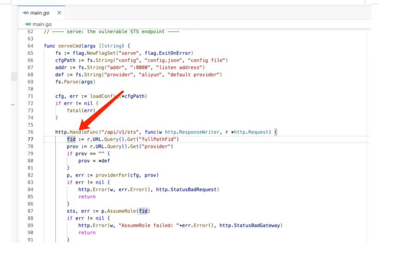Click the AssumeRole method call on line 87

pyautogui.click(x=121, y=211)
